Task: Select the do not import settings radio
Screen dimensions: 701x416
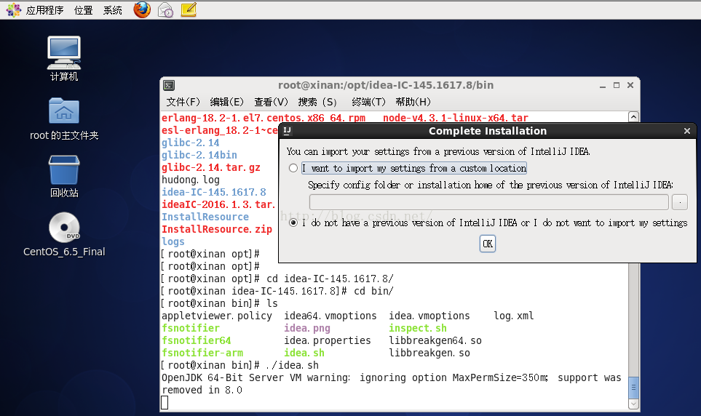Action: (x=293, y=223)
